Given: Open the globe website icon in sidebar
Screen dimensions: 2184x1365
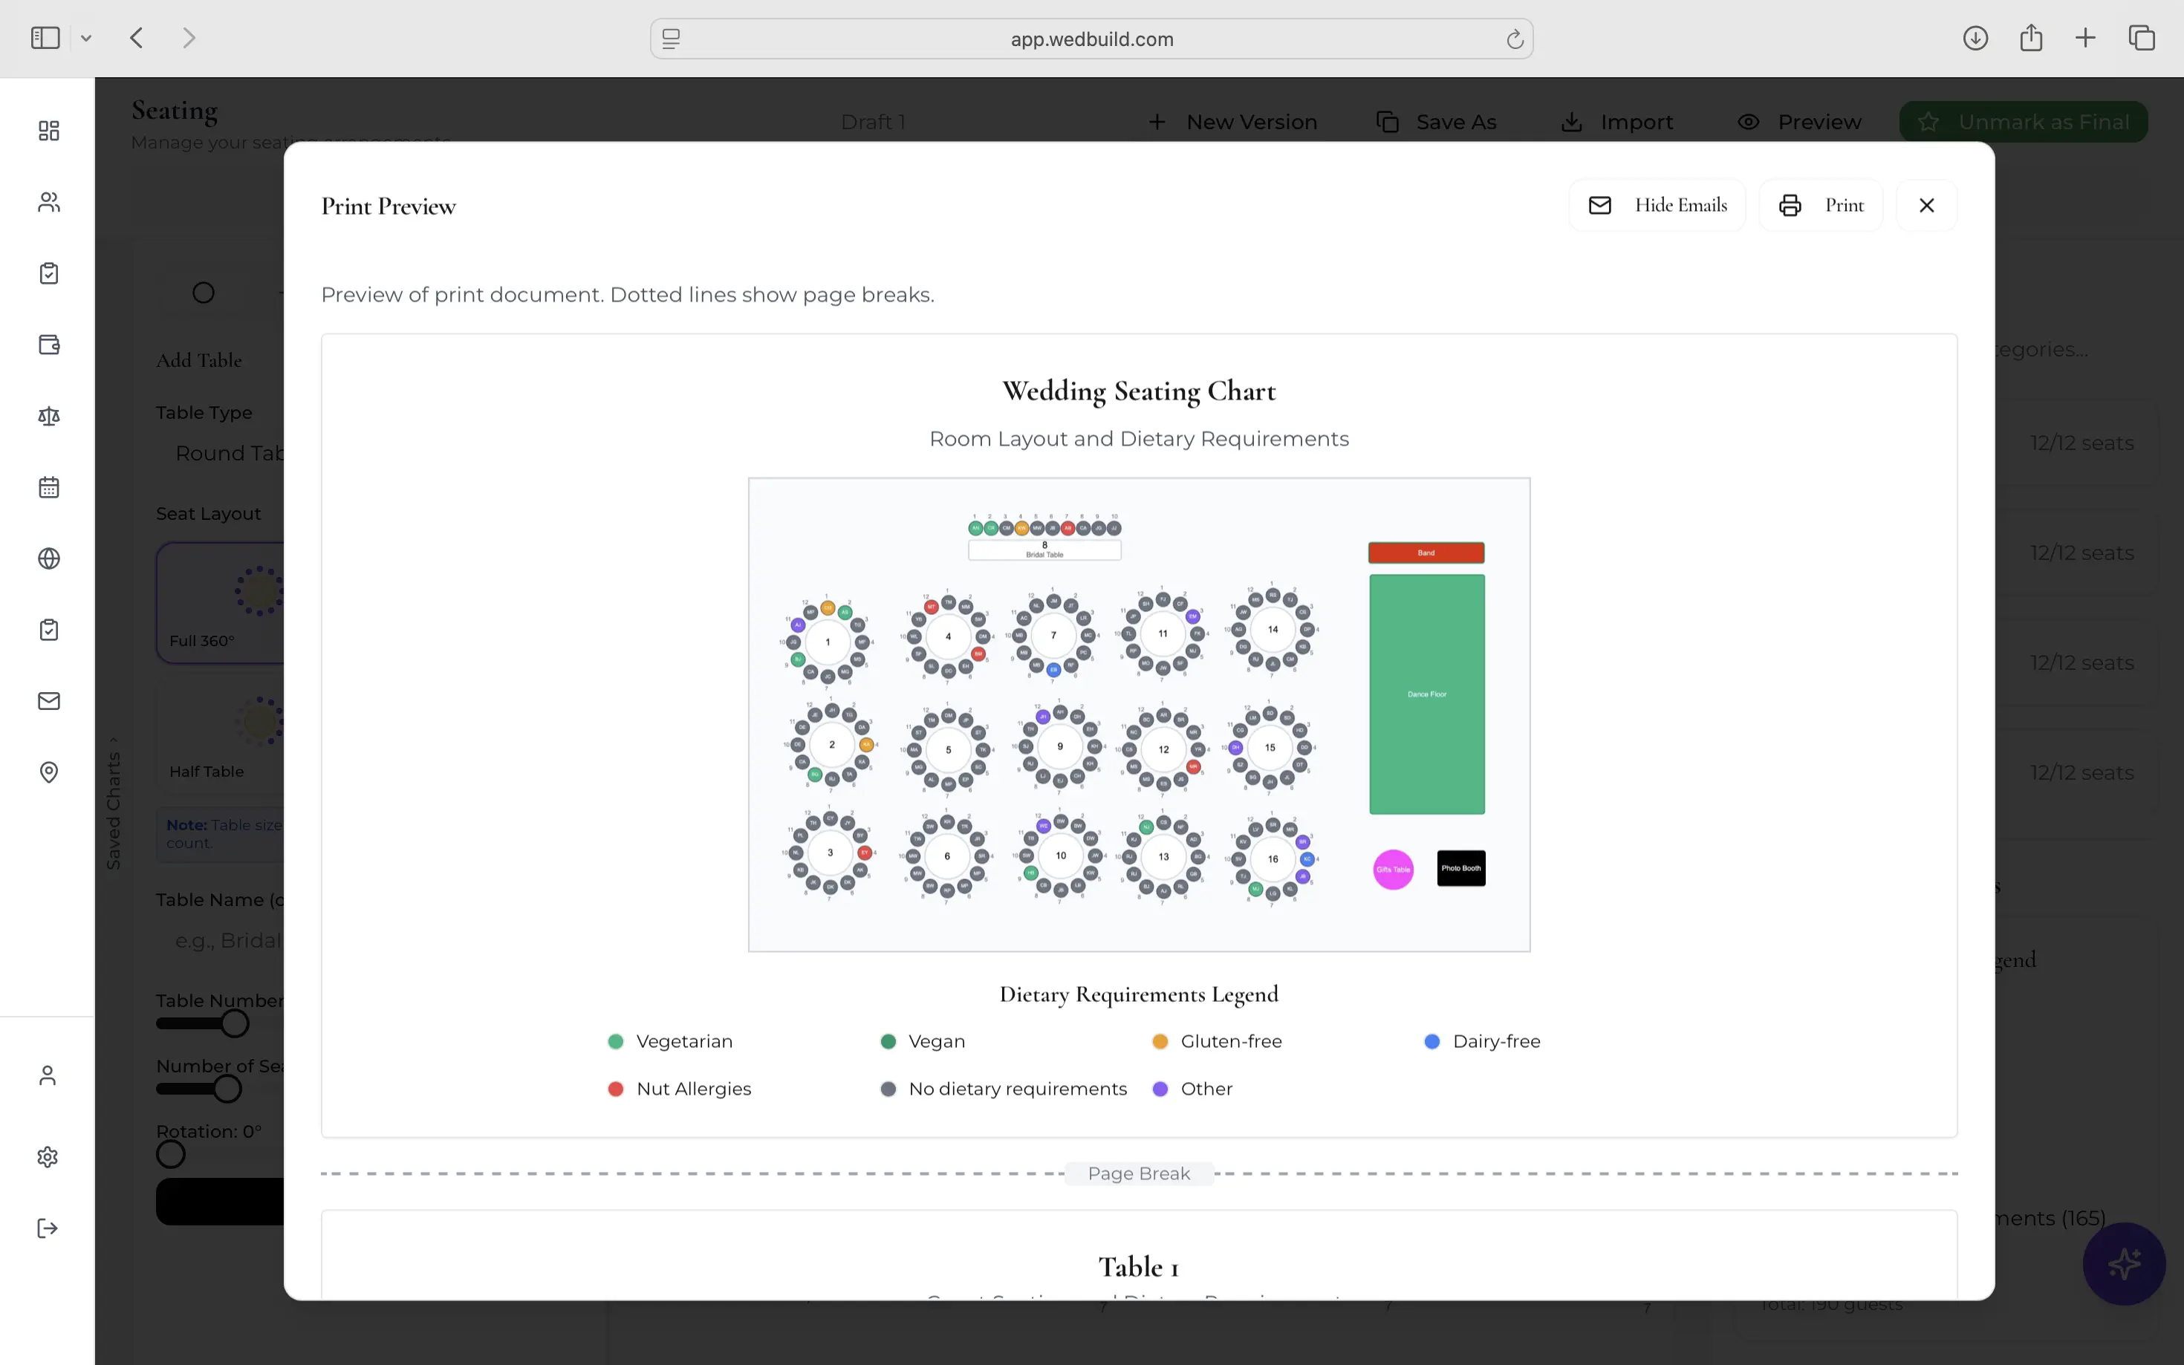Looking at the screenshot, I should [x=49, y=558].
